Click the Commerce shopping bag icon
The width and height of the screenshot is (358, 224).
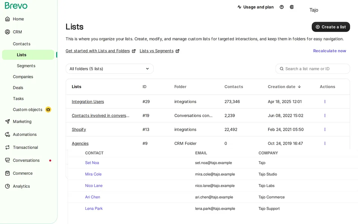7,173
